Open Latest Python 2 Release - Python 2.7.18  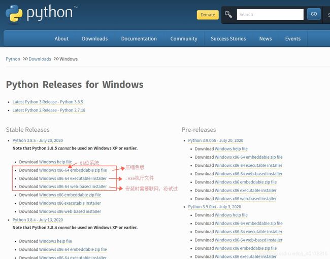(49, 110)
